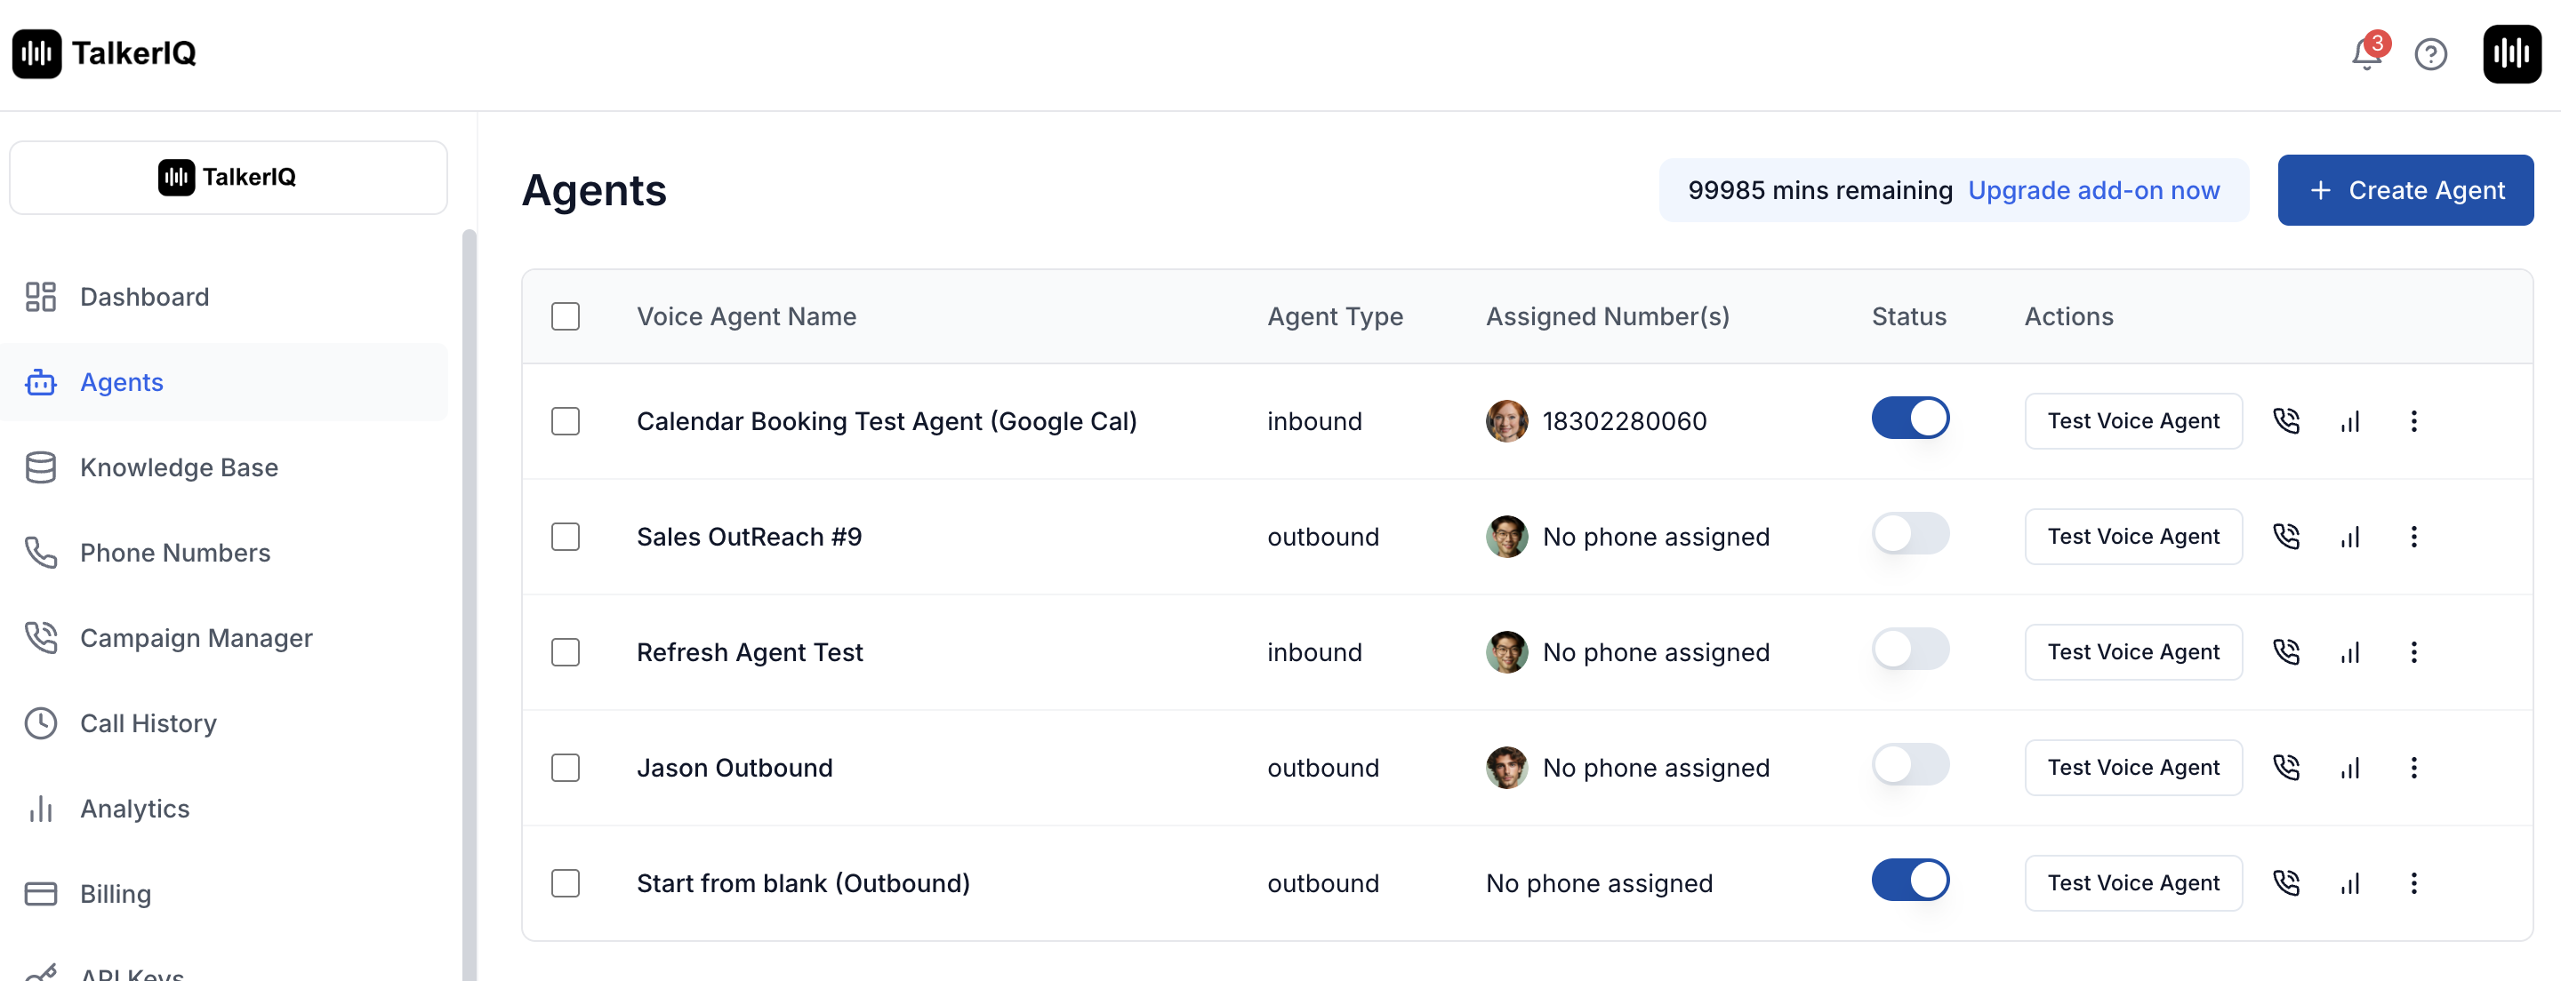
Task: Open the TalkerIQ workspace selector
Action: click(x=229, y=177)
